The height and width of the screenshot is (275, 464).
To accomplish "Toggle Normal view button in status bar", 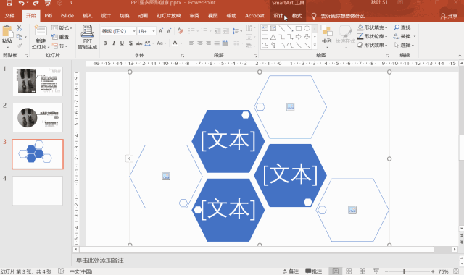I will (x=335, y=271).
